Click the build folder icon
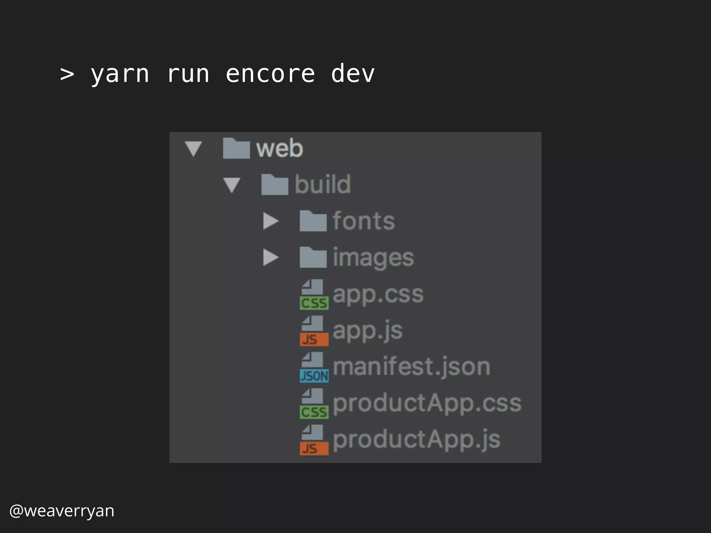This screenshot has height=533, width=711. [275, 185]
